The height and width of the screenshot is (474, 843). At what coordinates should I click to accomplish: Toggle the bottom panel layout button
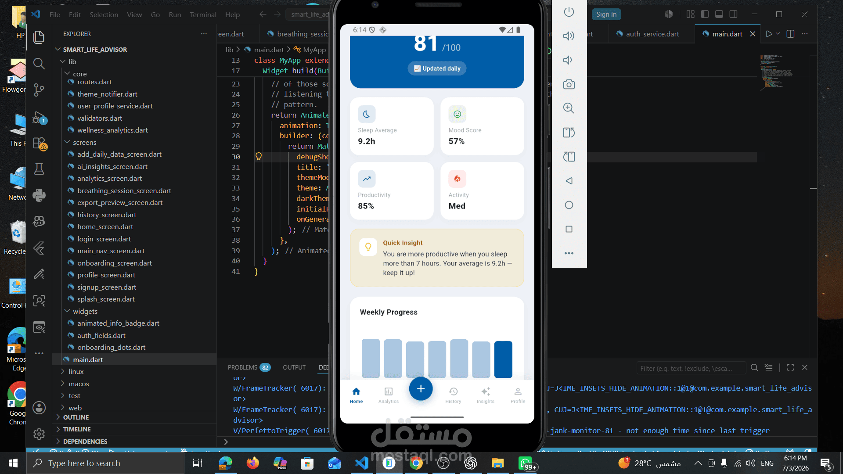pos(719,14)
